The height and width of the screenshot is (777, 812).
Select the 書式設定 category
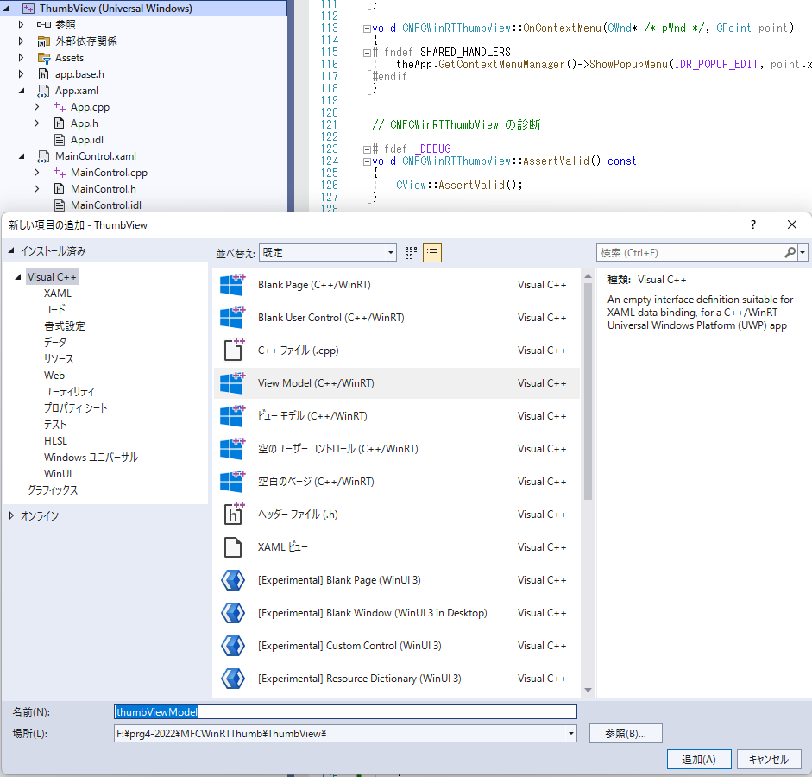click(x=64, y=325)
